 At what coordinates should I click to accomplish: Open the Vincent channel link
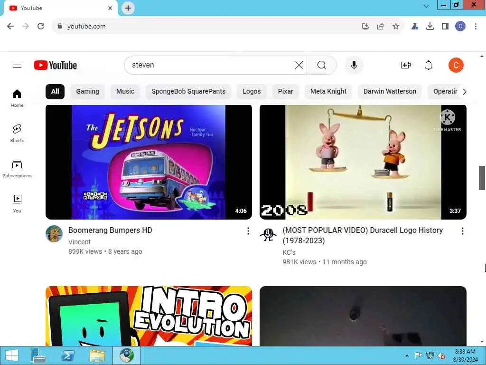click(x=79, y=242)
